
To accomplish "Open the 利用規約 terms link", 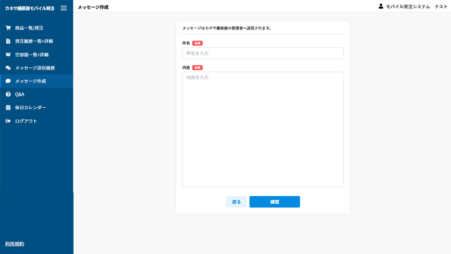I will [15, 243].
